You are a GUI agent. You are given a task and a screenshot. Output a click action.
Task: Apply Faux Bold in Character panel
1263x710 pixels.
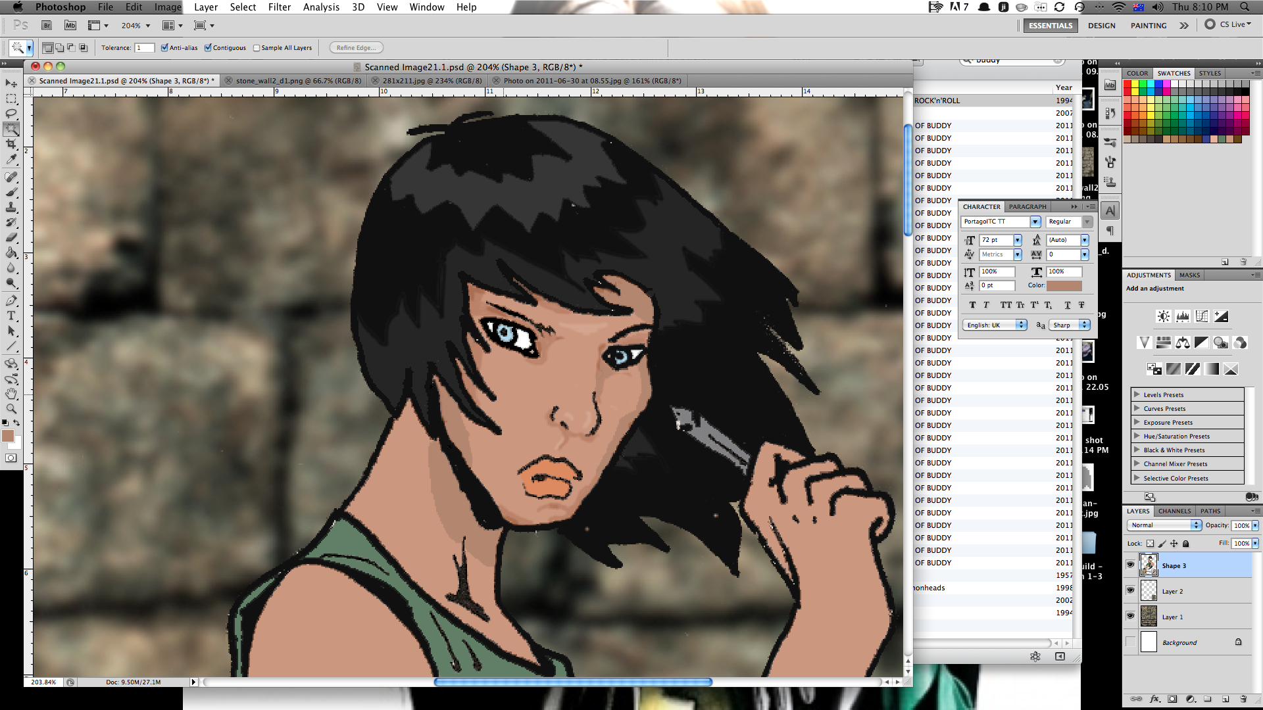(972, 305)
